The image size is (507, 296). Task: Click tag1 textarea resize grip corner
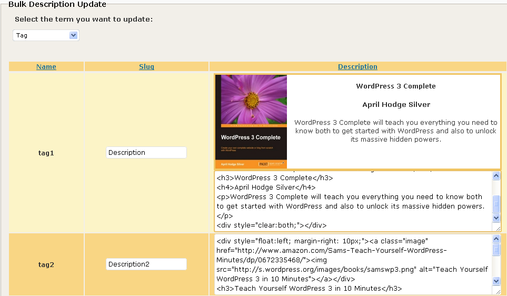pyautogui.click(x=498, y=229)
